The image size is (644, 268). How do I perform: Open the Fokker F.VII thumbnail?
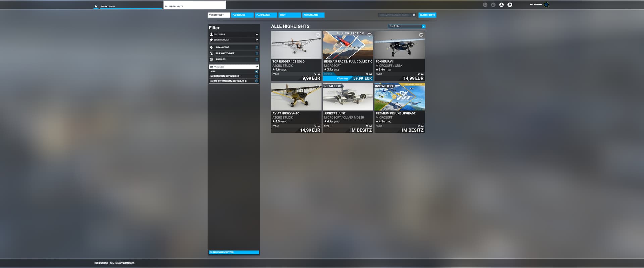[x=399, y=45]
